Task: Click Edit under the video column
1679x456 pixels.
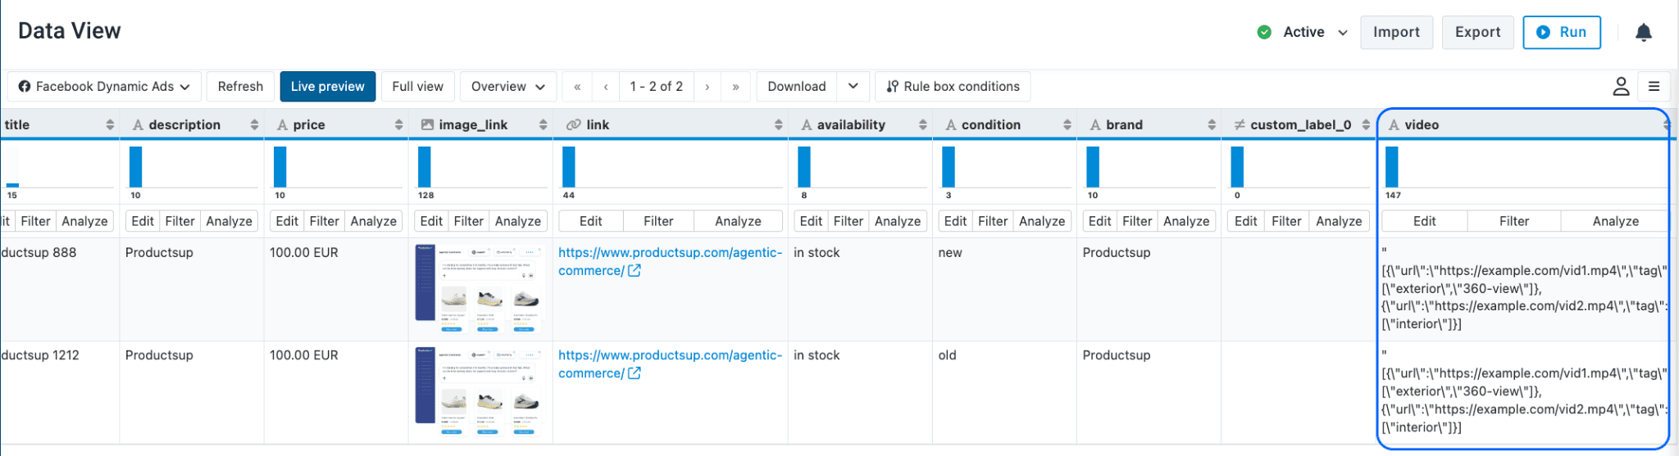Action: [1424, 221]
